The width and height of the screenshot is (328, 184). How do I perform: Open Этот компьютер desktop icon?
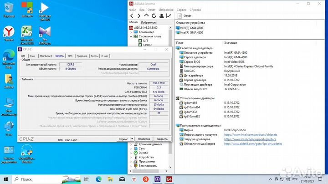coord(9,107)
